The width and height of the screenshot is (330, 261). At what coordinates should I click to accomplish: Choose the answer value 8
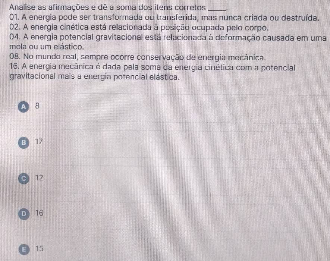click(37, 106)
